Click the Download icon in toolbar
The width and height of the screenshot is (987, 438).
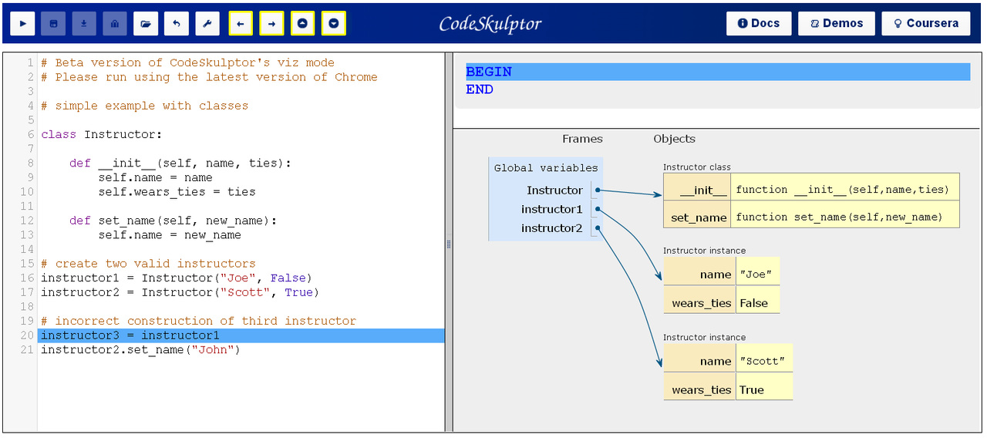(84, 24)
